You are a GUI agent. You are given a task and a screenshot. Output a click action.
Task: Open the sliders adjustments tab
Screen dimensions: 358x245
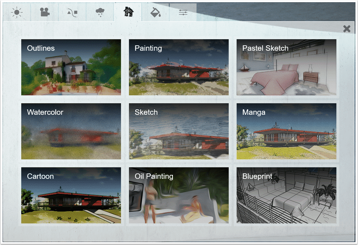tap(183, 12)
